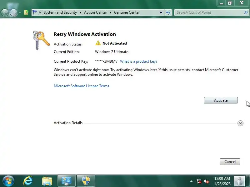Select the Genuine Center breadcrumb
The width and height of the screenshot is (250, 187).
127,12
